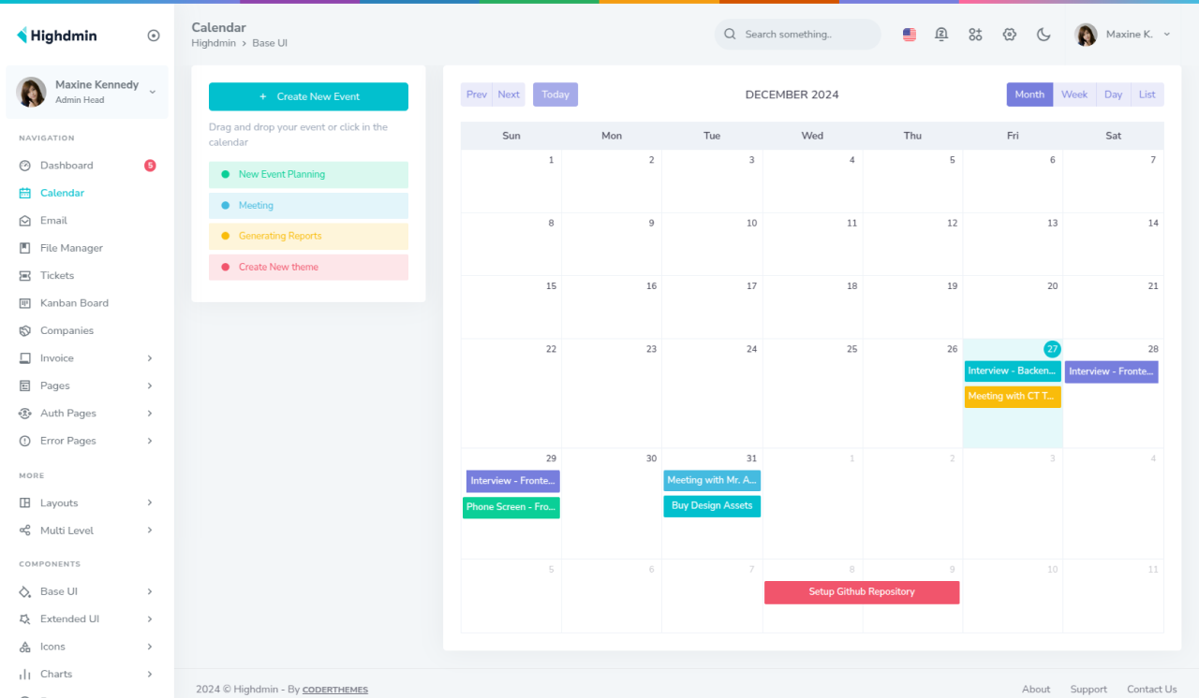Open the Setup Github Repository event
1199x698 pixels.
[862, 592]
